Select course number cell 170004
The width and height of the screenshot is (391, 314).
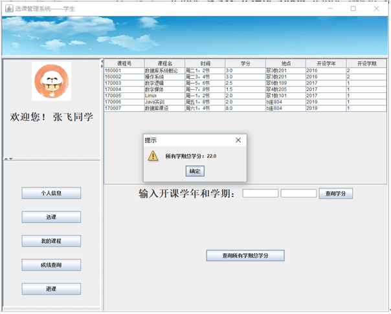(124, 89)
